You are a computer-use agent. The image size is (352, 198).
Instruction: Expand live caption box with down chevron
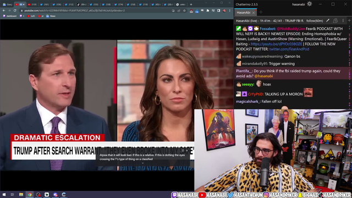coord(143,163)
